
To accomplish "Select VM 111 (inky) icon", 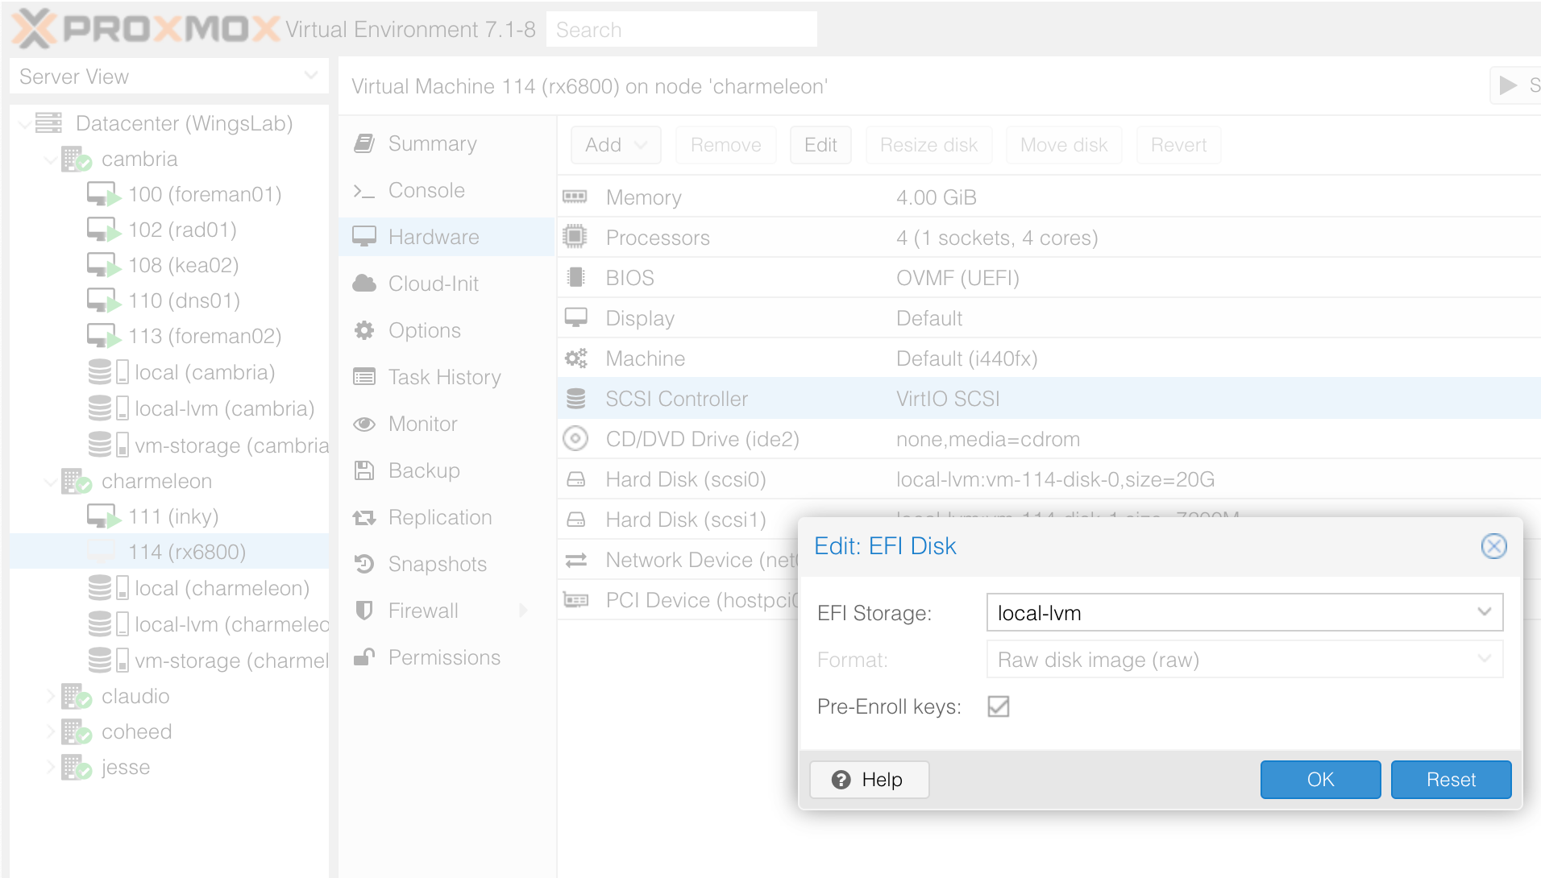I will coord(104,516).
